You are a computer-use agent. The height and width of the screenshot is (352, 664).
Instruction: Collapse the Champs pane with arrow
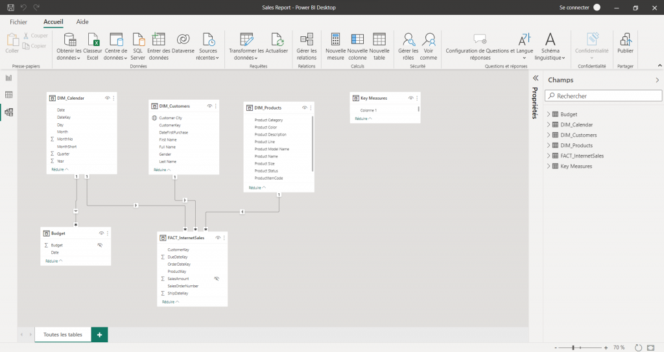[x=658, y=80]
